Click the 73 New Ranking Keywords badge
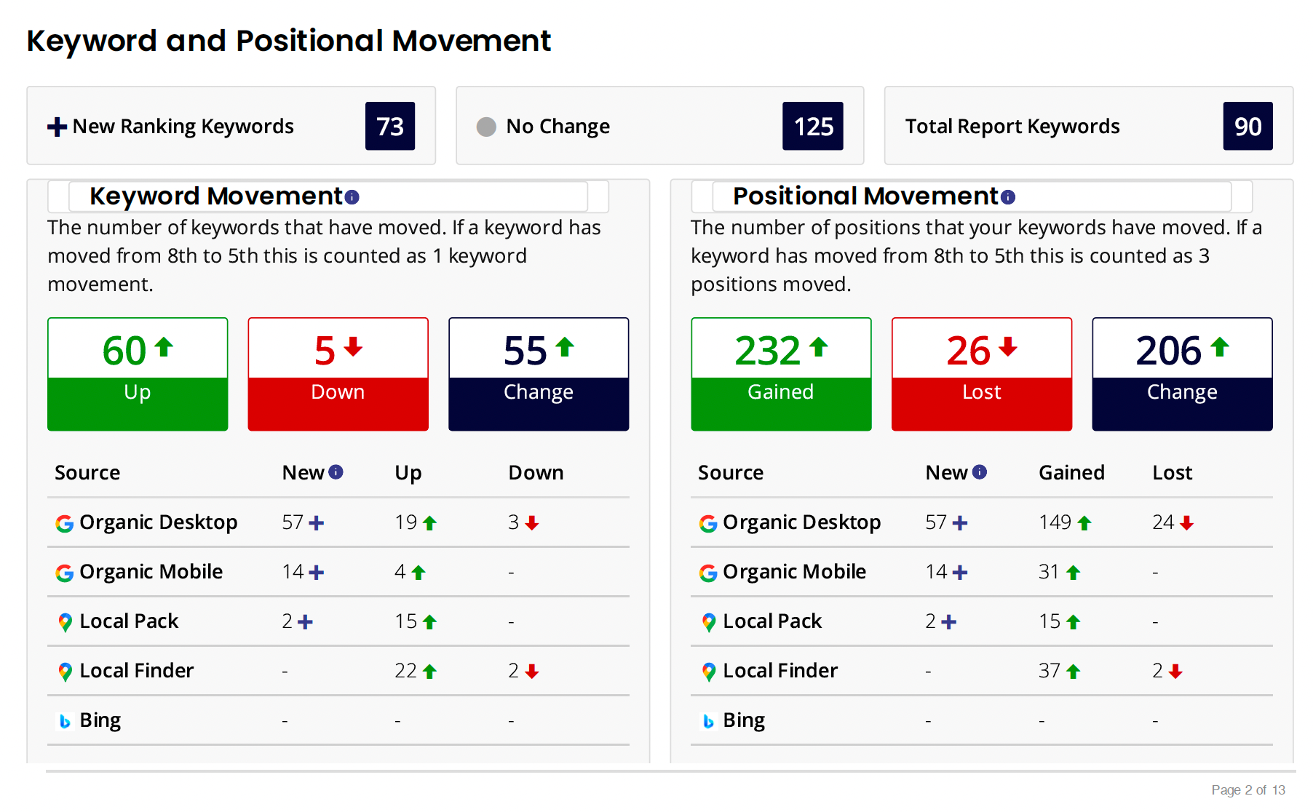The width and height of the screenshot is (1313, 812). (390, 126)
